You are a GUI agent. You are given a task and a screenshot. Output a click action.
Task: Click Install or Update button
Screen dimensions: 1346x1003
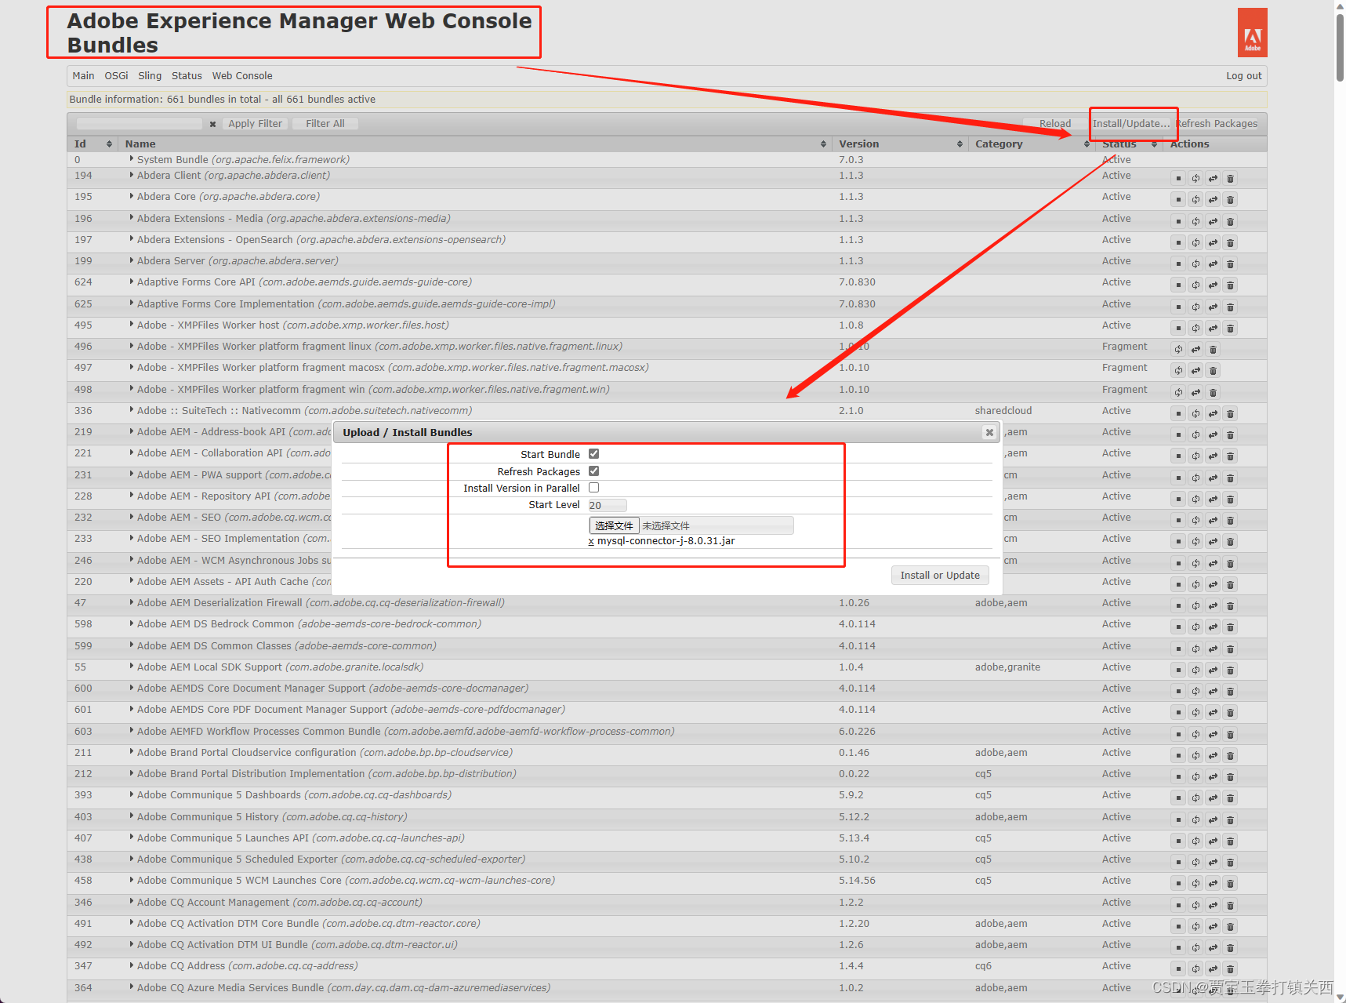click(x=940, y=576)
